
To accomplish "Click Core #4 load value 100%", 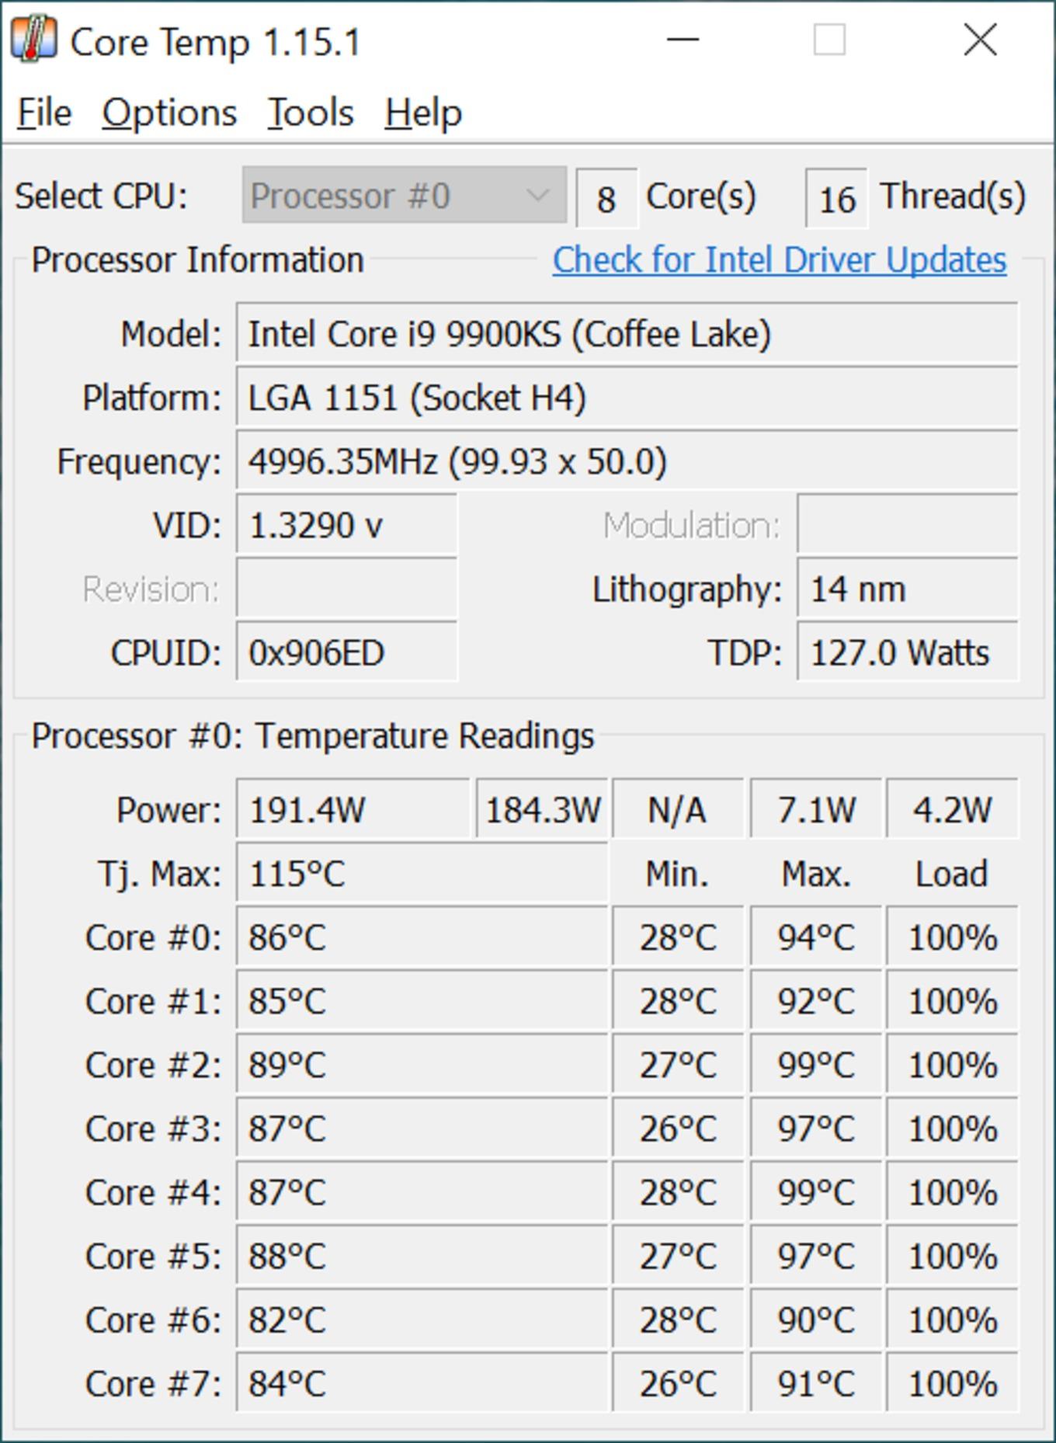I will (952, 1192).
